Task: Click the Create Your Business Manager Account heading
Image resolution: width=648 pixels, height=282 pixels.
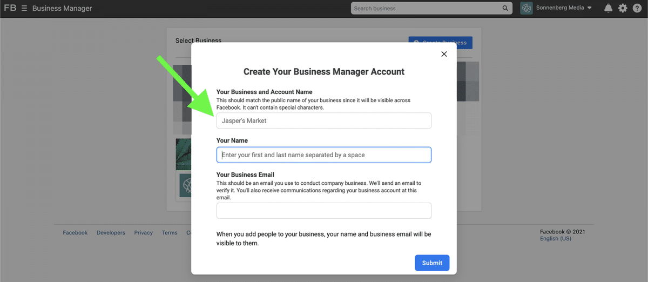Action: (324, 71)
